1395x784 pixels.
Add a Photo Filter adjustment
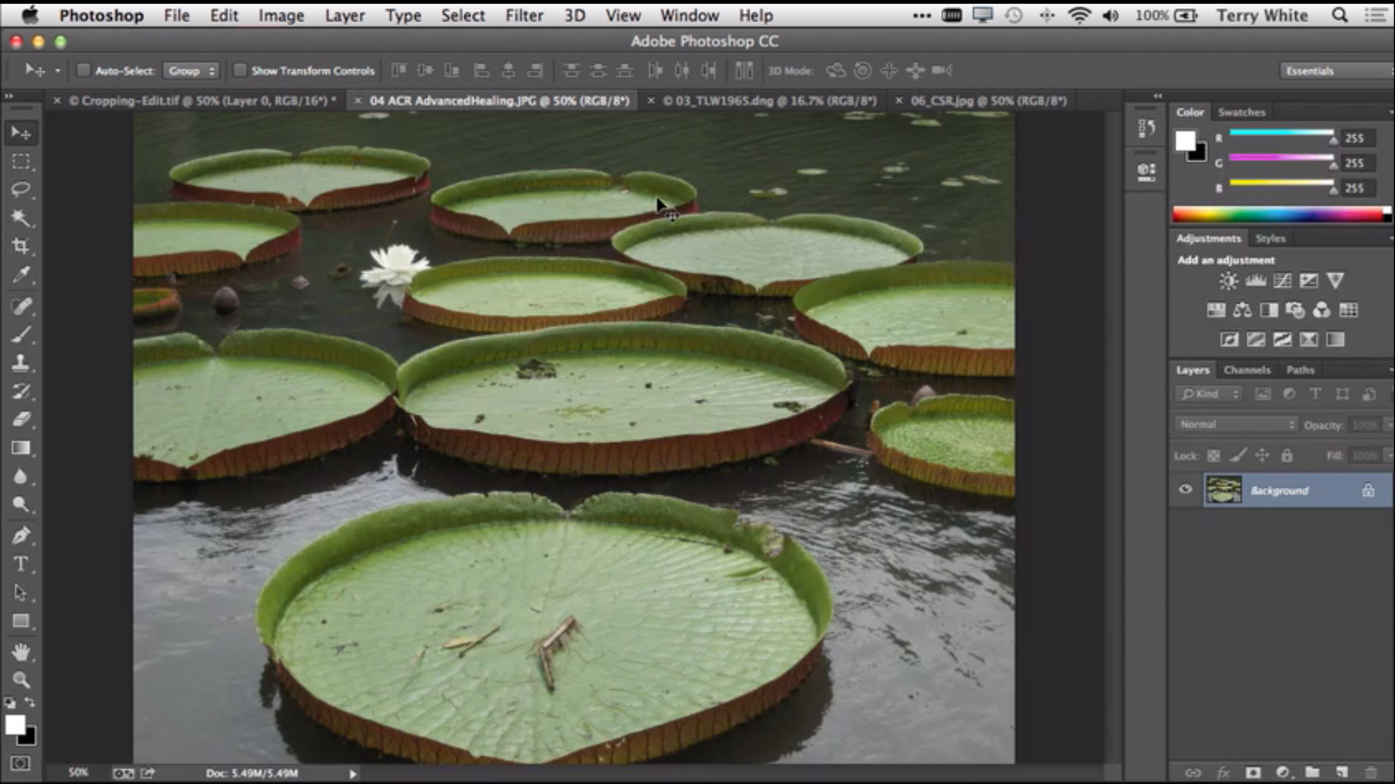click(1295, 310)
